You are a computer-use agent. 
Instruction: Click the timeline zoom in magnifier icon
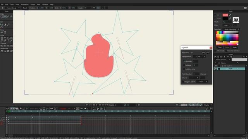click(210, 108)
